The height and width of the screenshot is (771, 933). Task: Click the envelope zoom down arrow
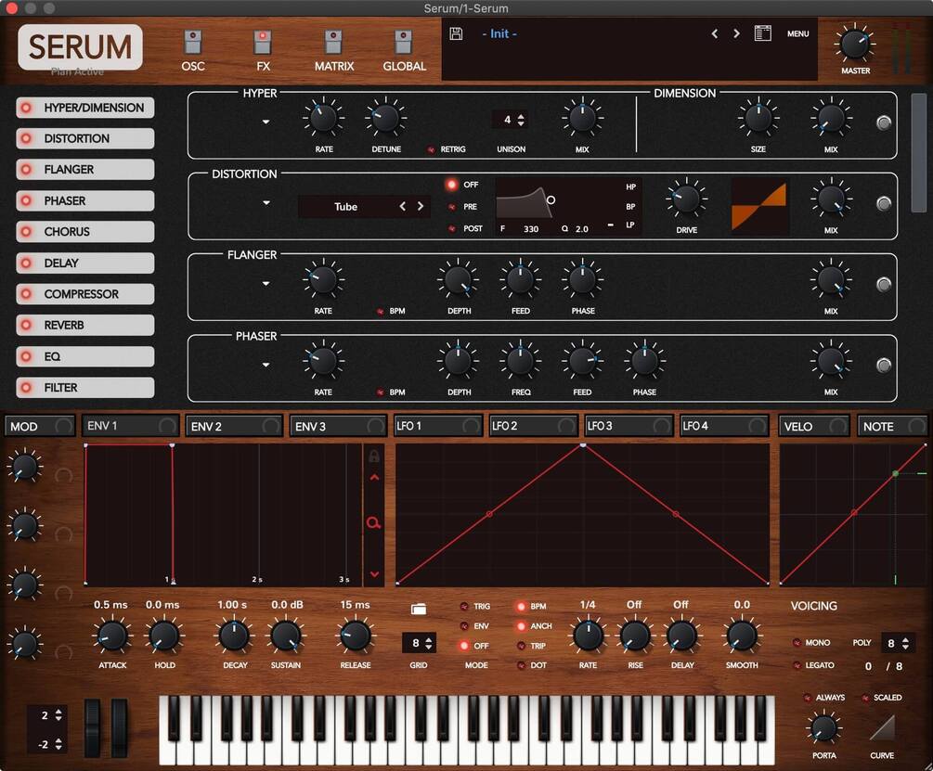point(374,574)
